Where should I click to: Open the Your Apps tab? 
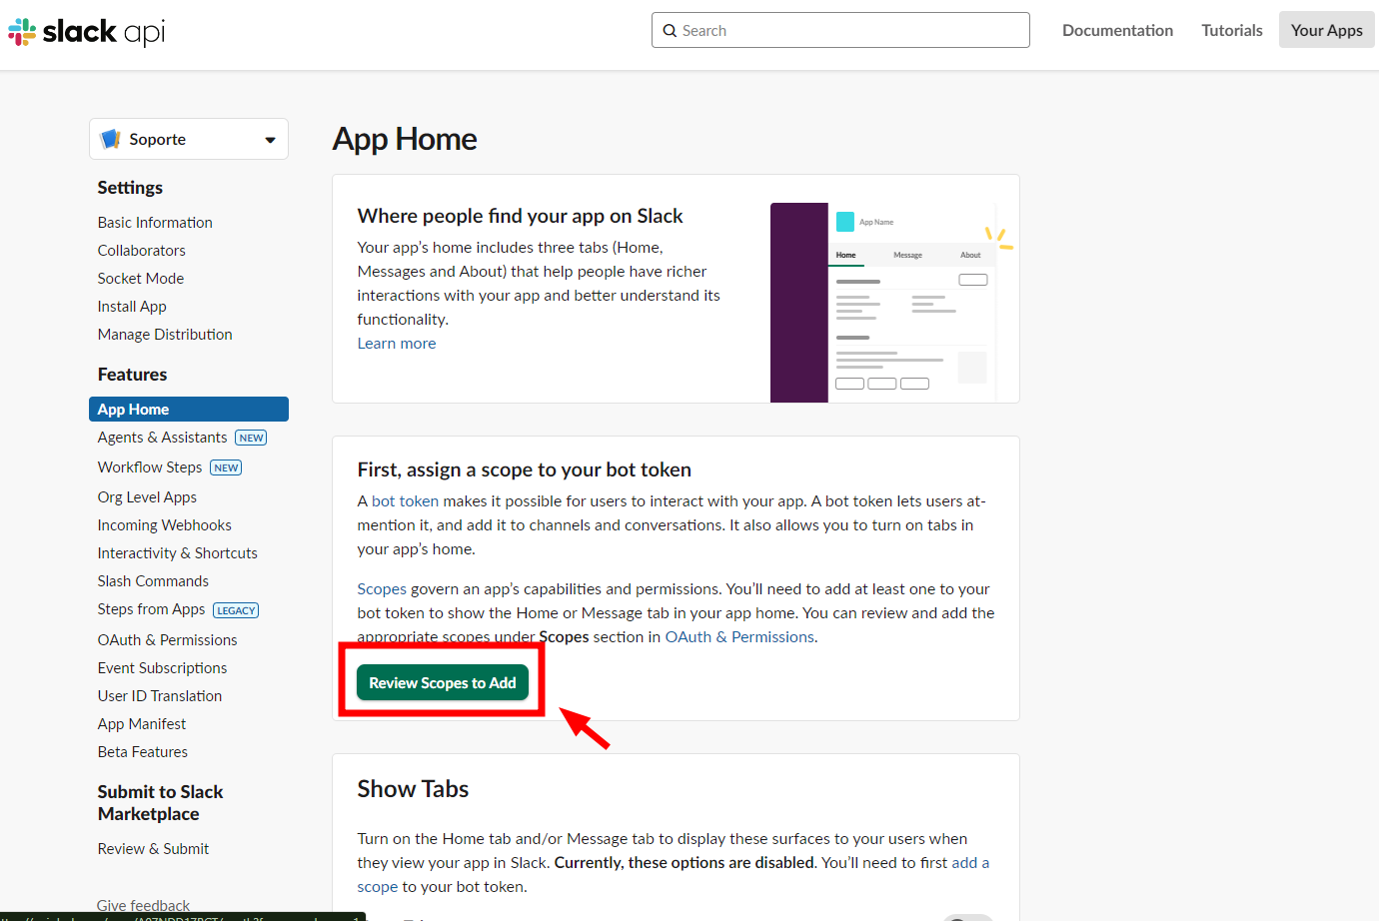tap(1326, 30)
